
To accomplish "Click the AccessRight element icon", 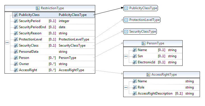I will 16,70.
